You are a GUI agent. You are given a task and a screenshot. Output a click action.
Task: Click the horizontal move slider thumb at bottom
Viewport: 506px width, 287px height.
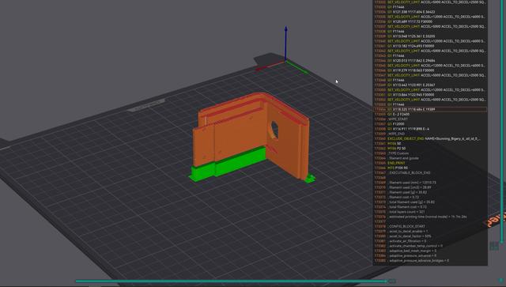tap(391, 281)
